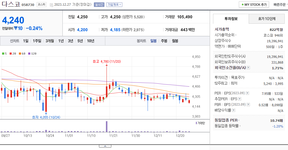This screenshot has height=150, width=288.
Task: Open the 동일업종 PER link
Action: coord(227,120)
